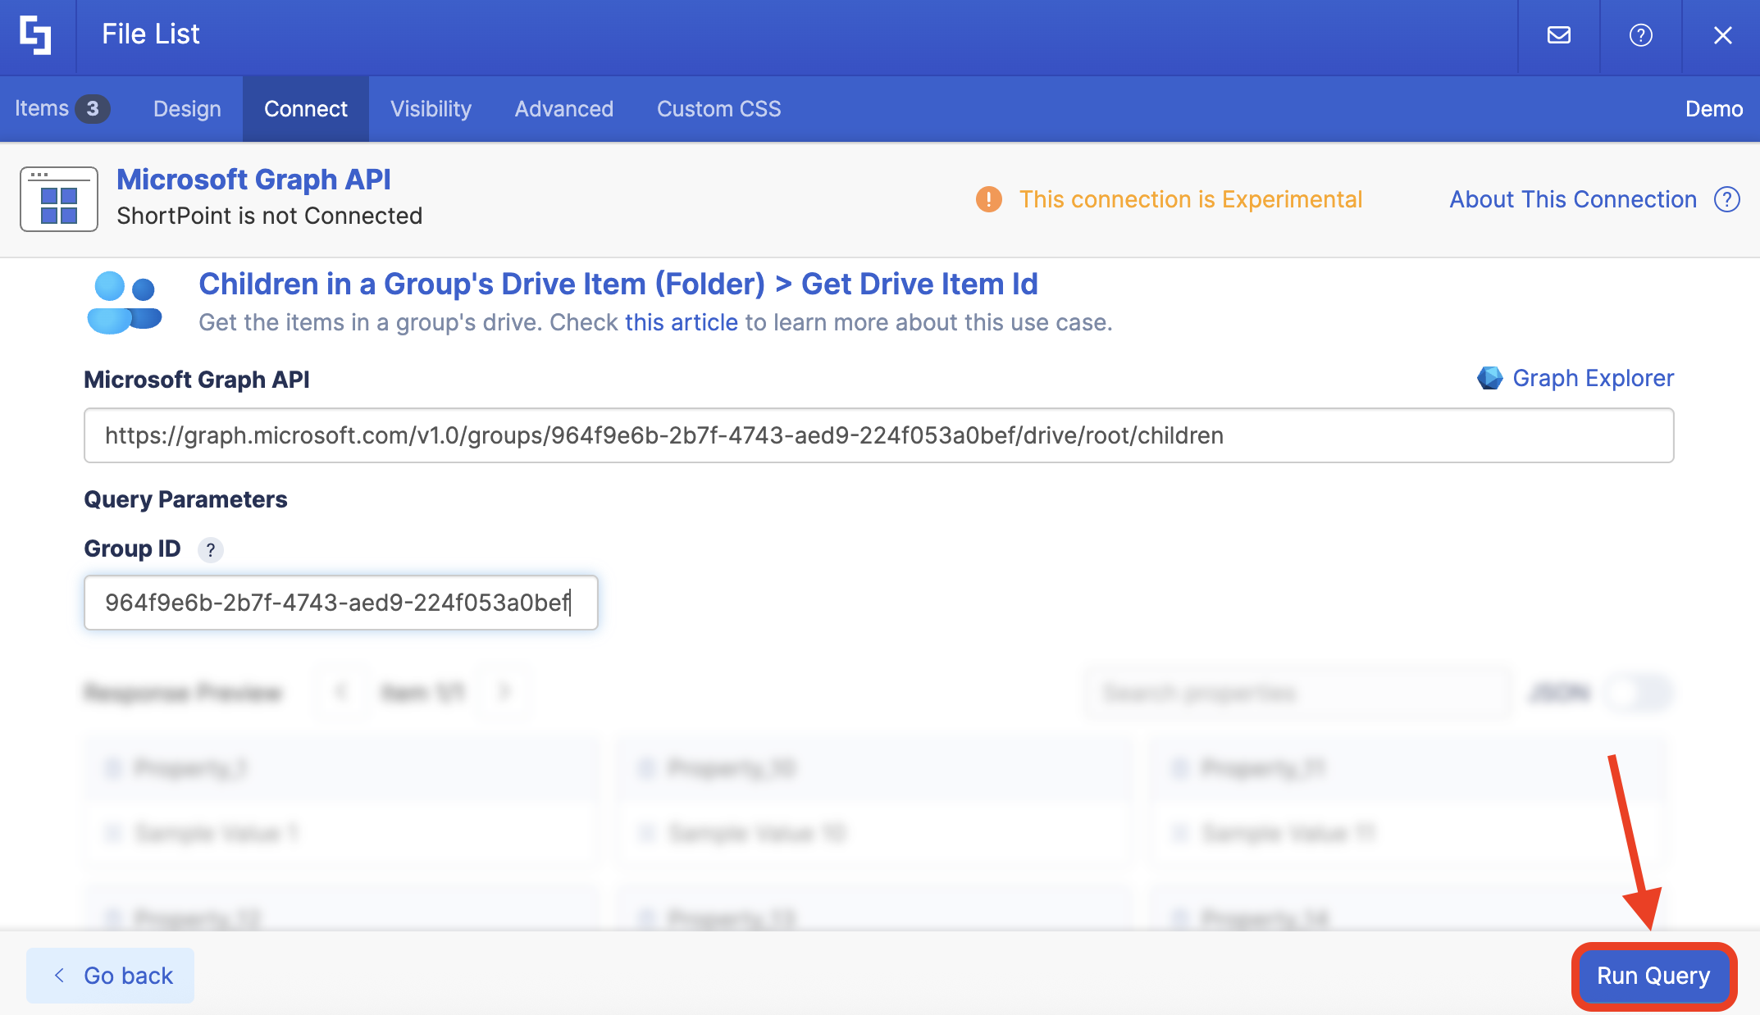This screenshot has width=1760, height=1015.
Task: Click the group people avatar icon
Action: pyautogui.click(x=125, y=303)
